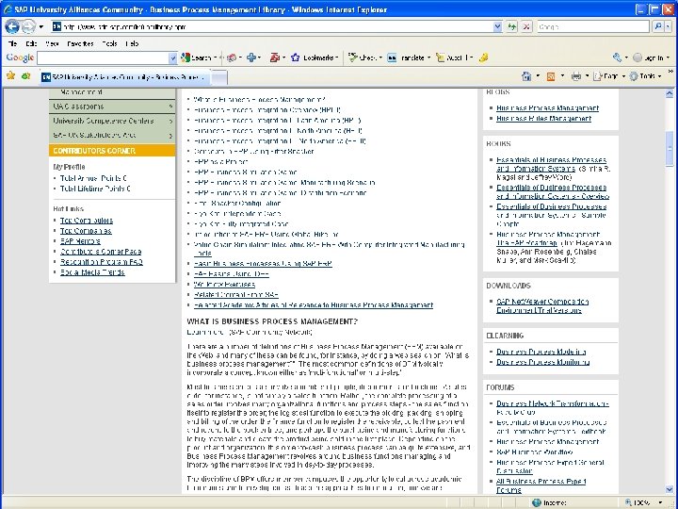Open the Print dropdown arrow

pyautogui.click(x=587, y=76)
